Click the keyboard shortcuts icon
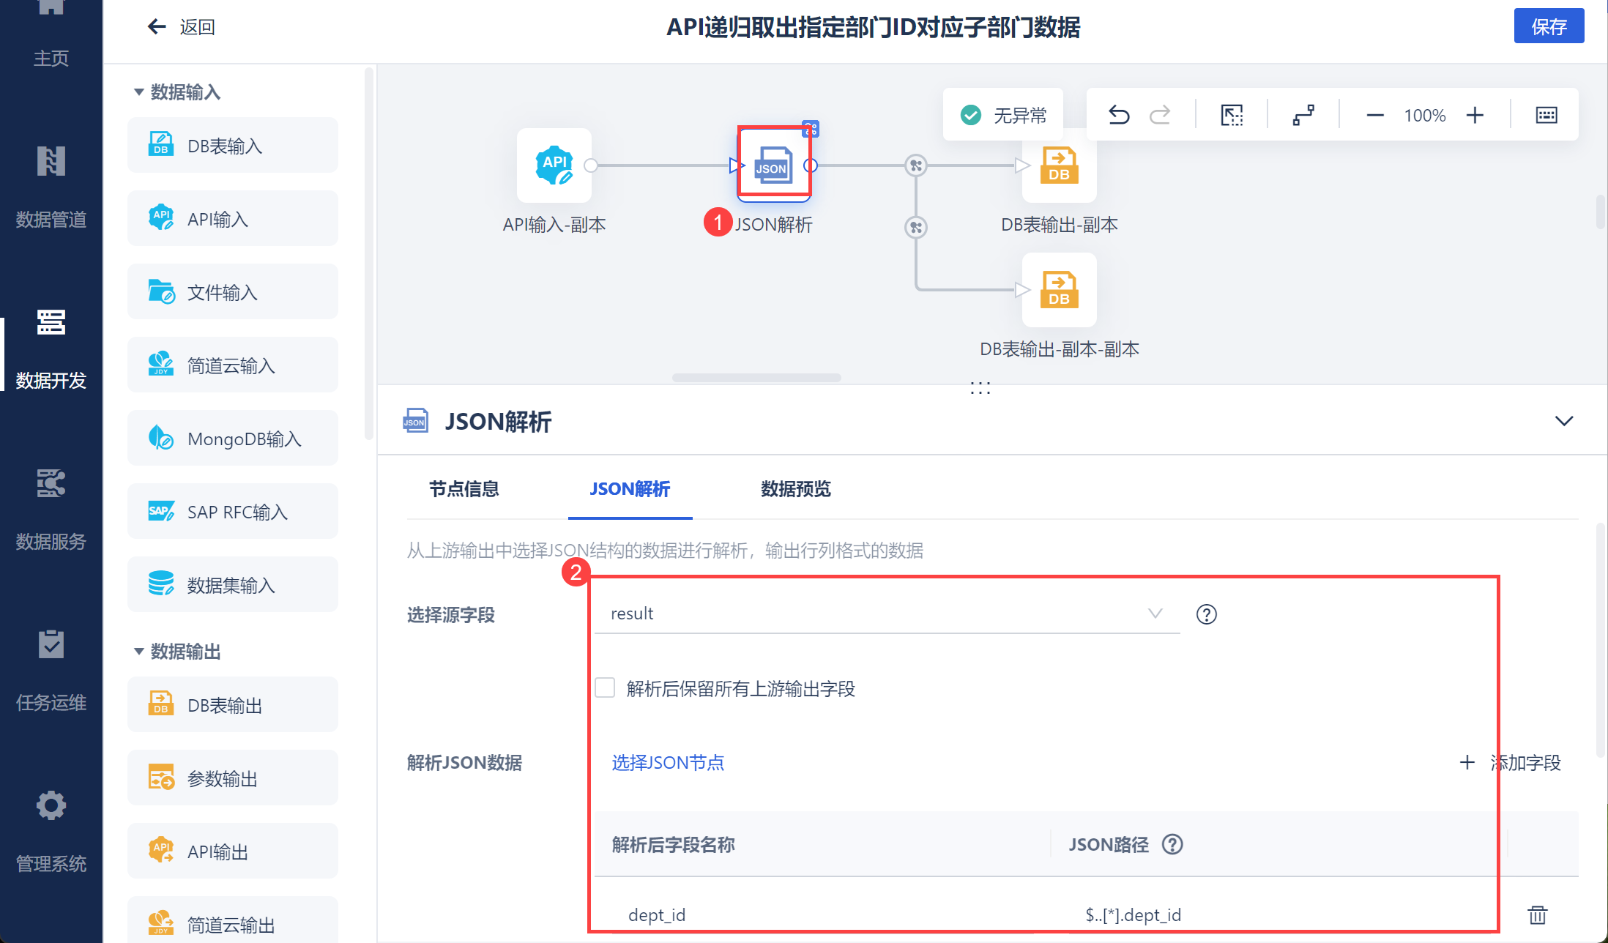1608x943 pixels. click(x=1546, y=115)
